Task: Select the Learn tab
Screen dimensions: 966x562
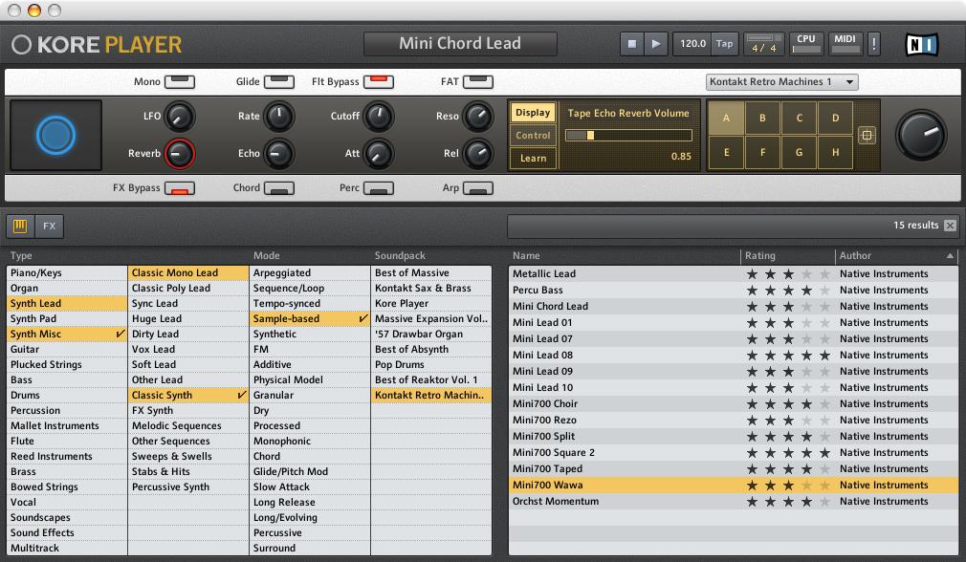Action: (x=533, y=158)
